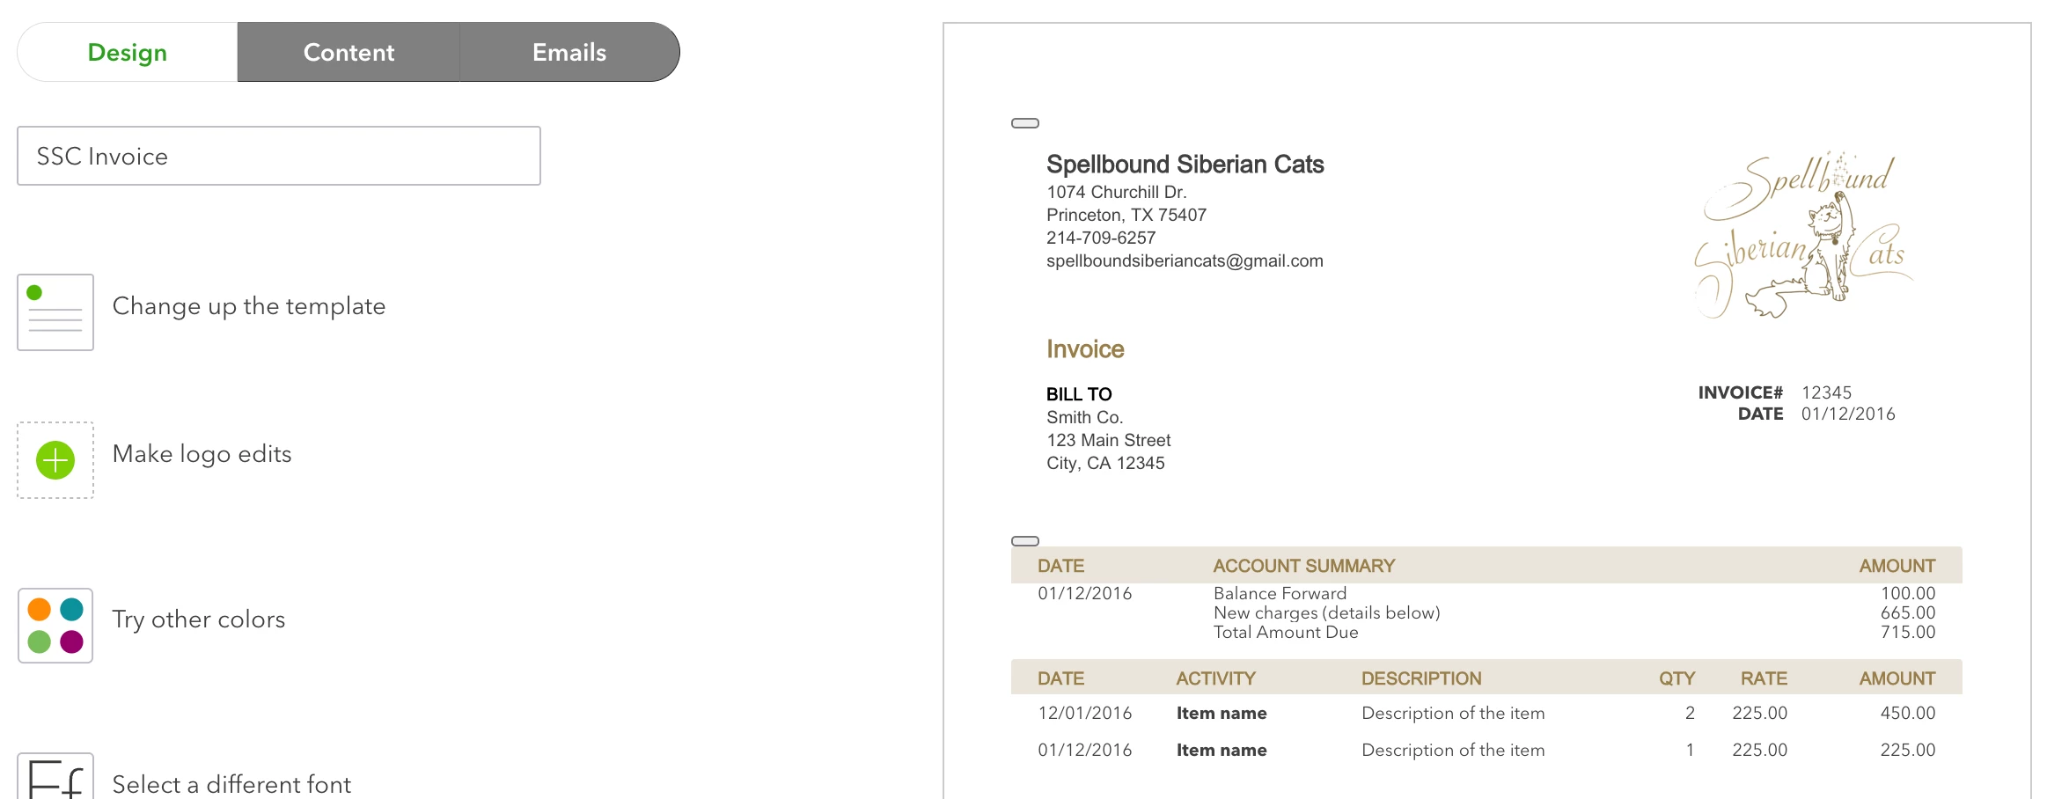Open the Emails tab
The image size is (2047, 799).
[569, 52]
